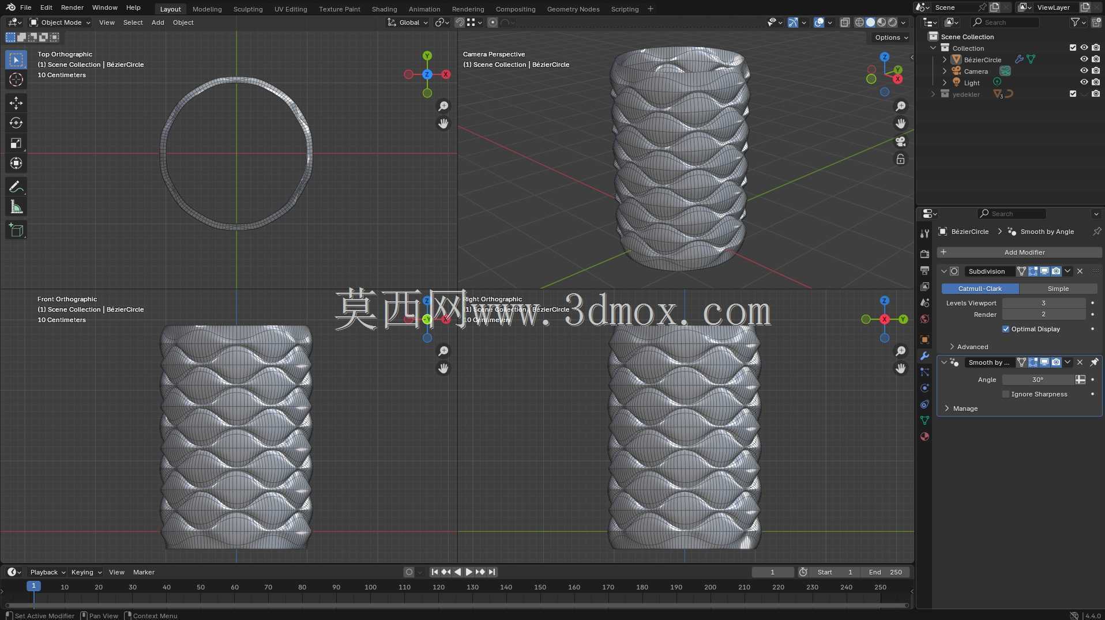Switch to Shading workspace tab
This screenshot has height=620, width=1105.
coord(384,9)
